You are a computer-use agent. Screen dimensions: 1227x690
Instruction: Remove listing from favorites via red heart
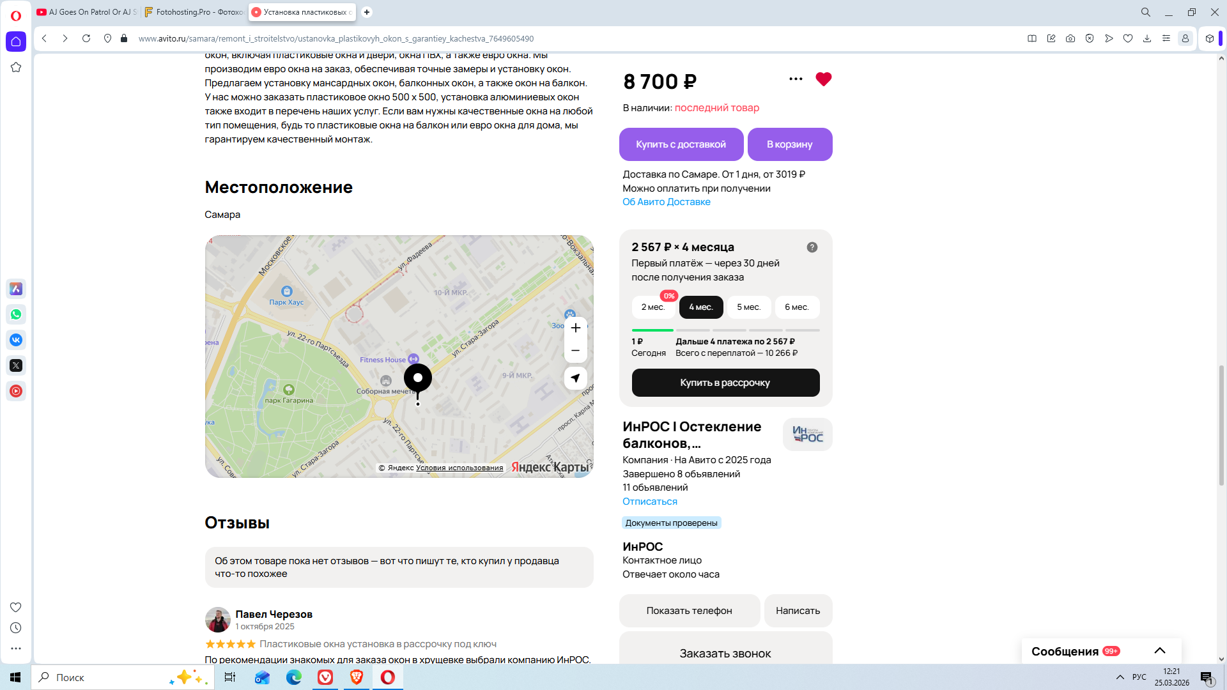point(823,79)
